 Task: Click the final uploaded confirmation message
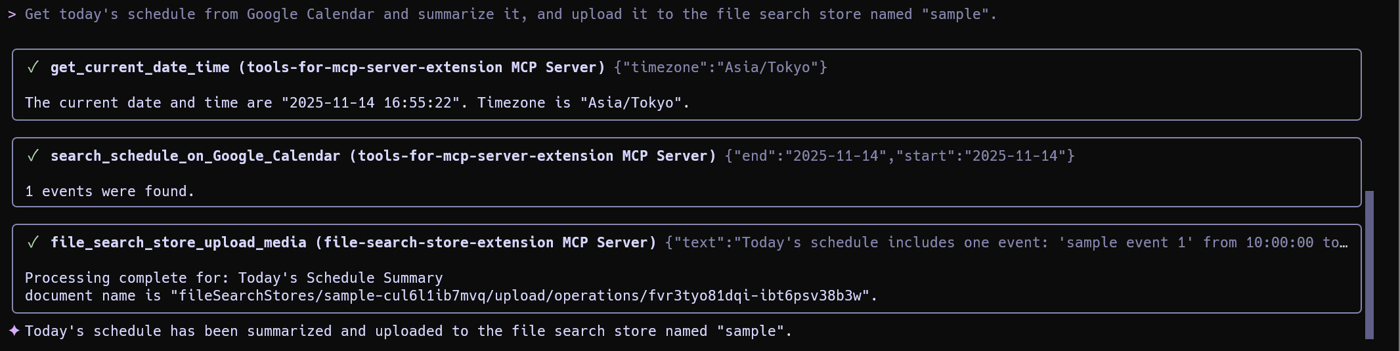coord(408,331)
